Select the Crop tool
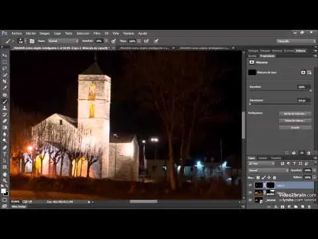 click(5, 81)
